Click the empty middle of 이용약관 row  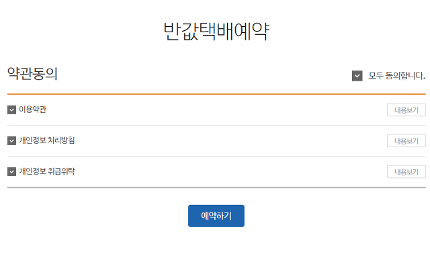click(216, 110)
